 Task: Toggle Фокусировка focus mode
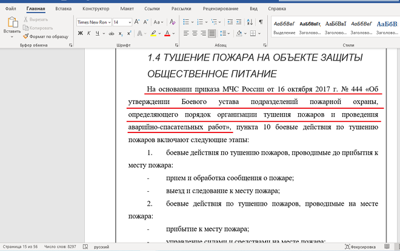point(360,247)
